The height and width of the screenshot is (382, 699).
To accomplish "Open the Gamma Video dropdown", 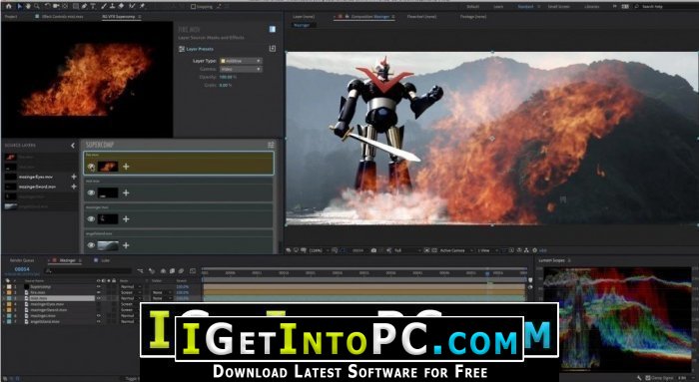I will [x=241, y=69].
